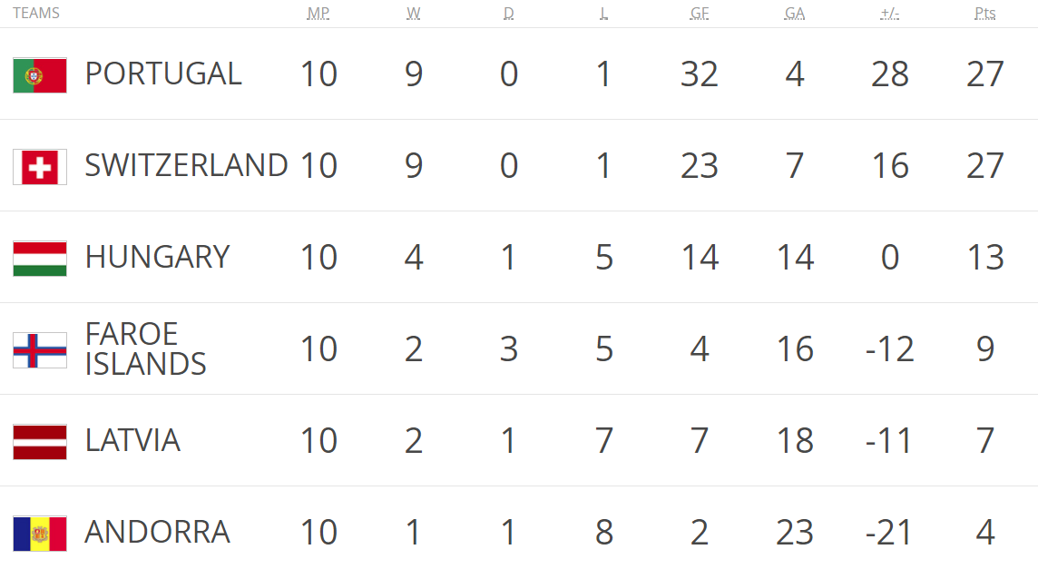Open the ANDORRA team name
Screen dimensions: 1038x569
[x=158, y=532]
